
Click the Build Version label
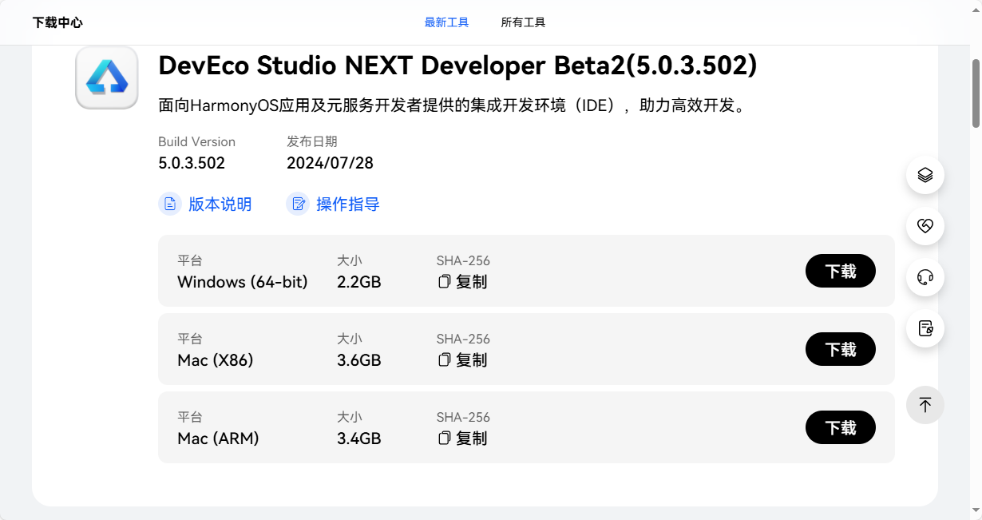196,141
